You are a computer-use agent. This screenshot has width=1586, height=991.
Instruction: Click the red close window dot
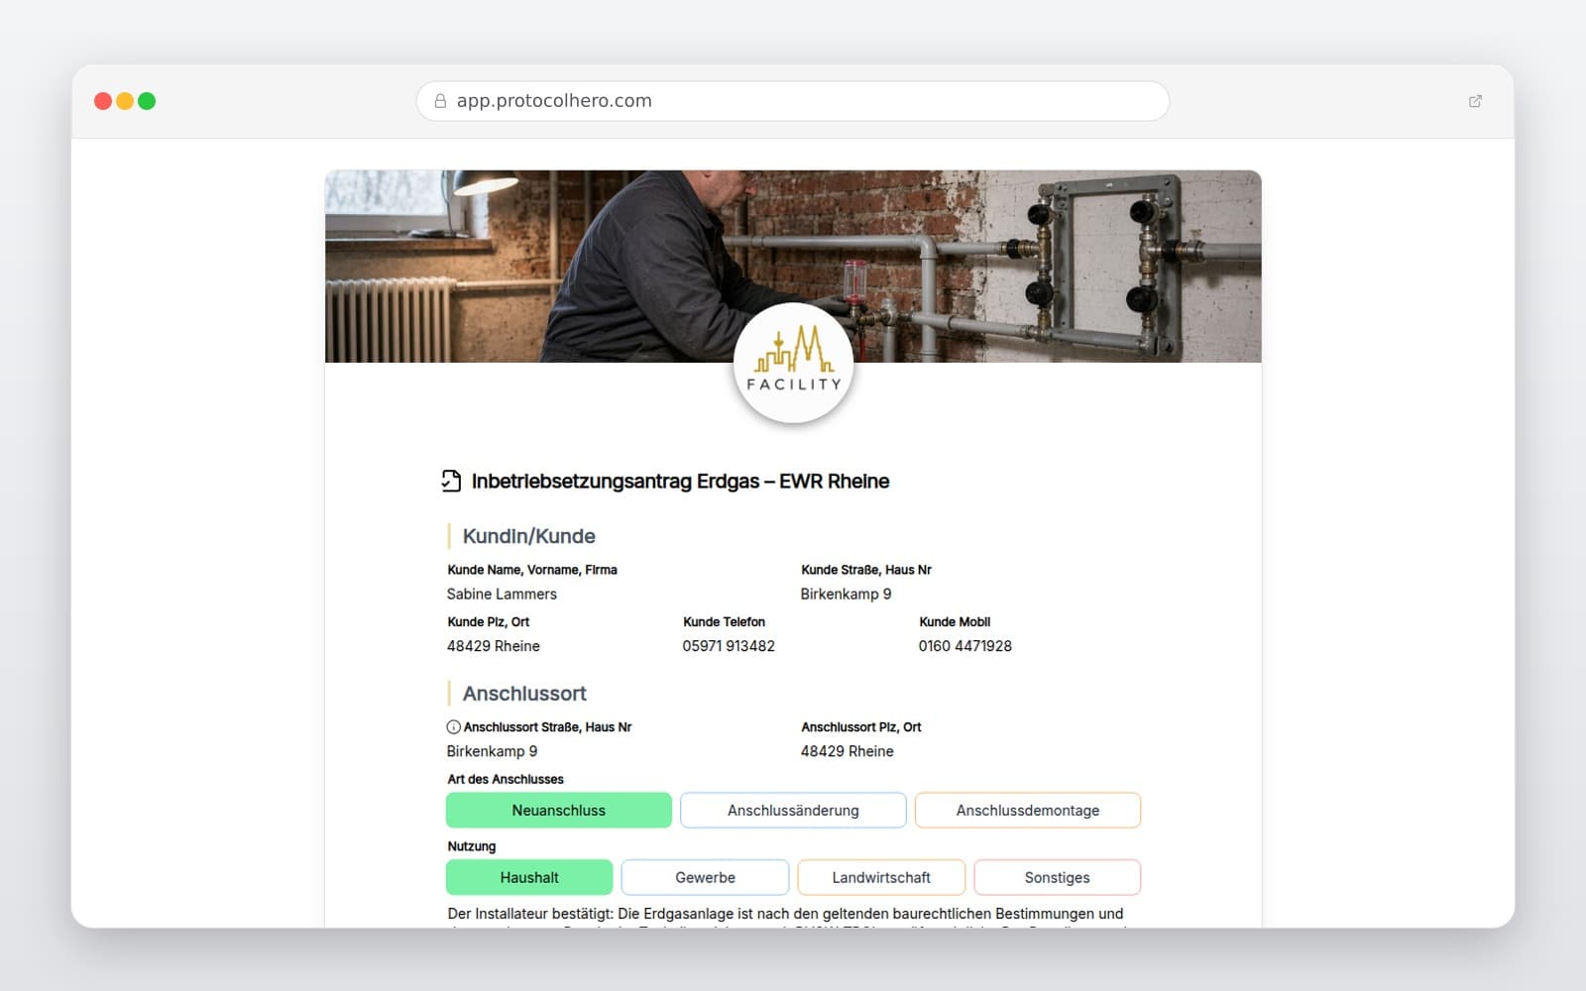click(x=103, y=101)
